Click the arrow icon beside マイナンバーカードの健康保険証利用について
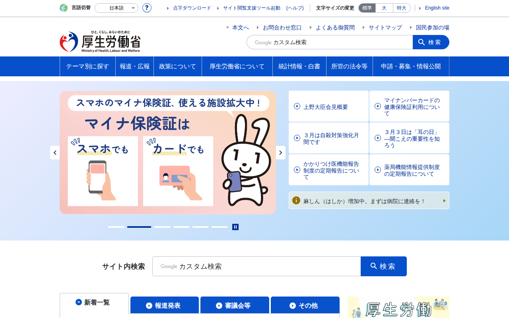This screenshot has height=318, width=509. (x=378, y=106)
